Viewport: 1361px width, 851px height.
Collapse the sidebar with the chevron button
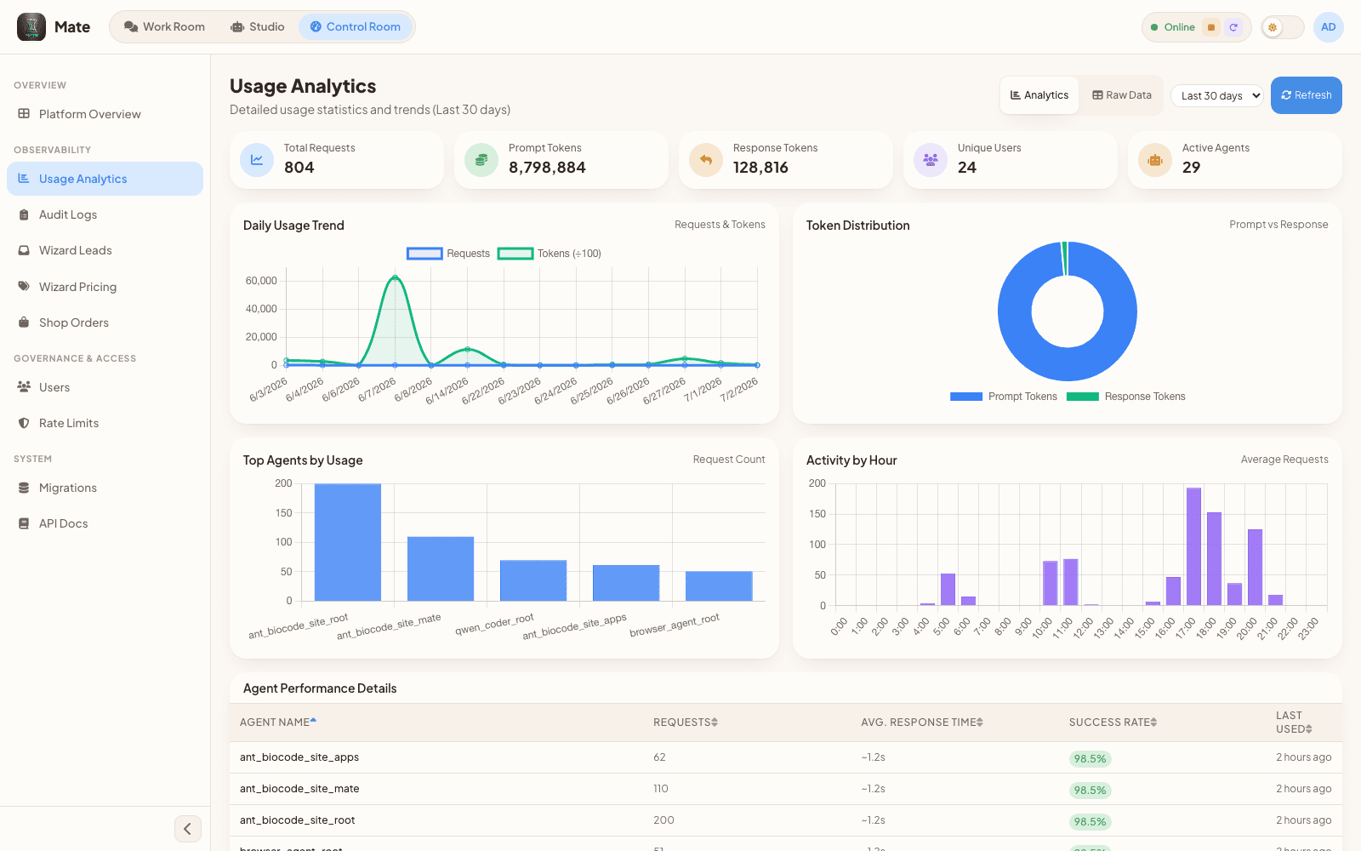188,829
